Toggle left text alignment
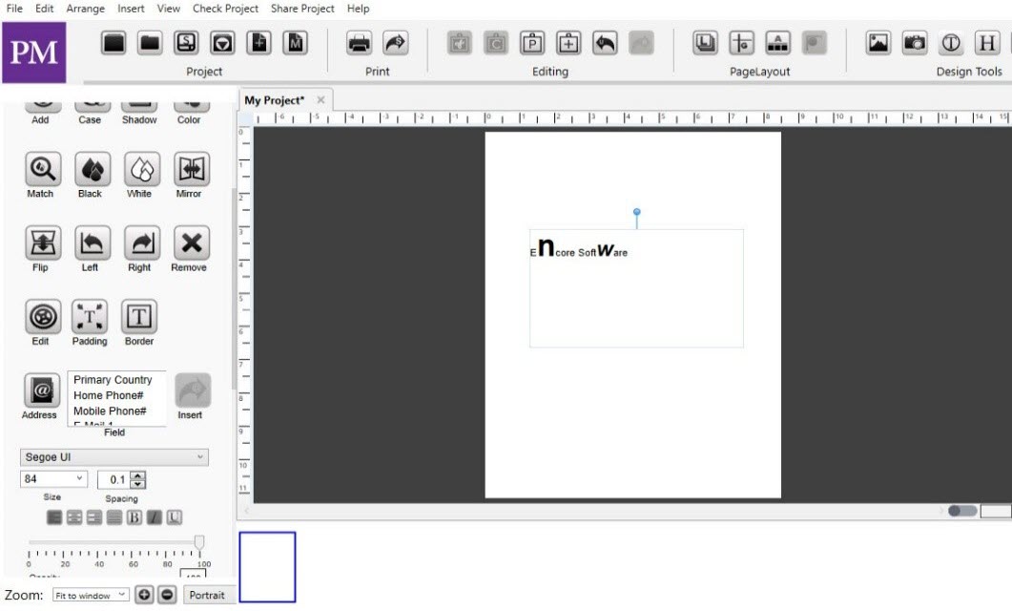This screenshot has width=1012, height=611. point(54,517)
